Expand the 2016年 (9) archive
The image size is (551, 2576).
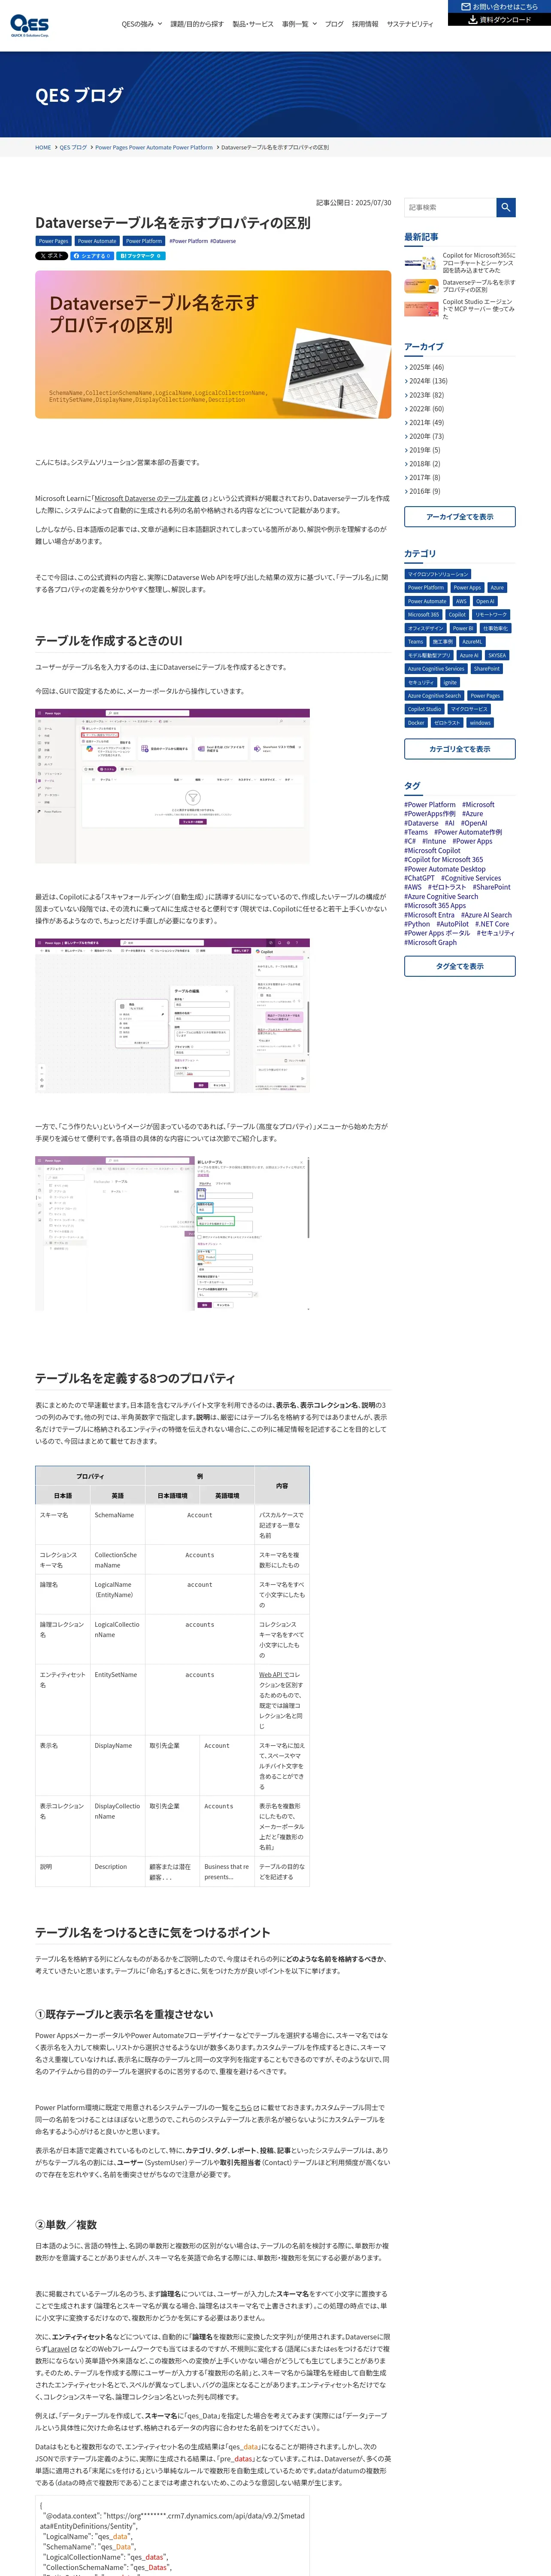[424, 491]
